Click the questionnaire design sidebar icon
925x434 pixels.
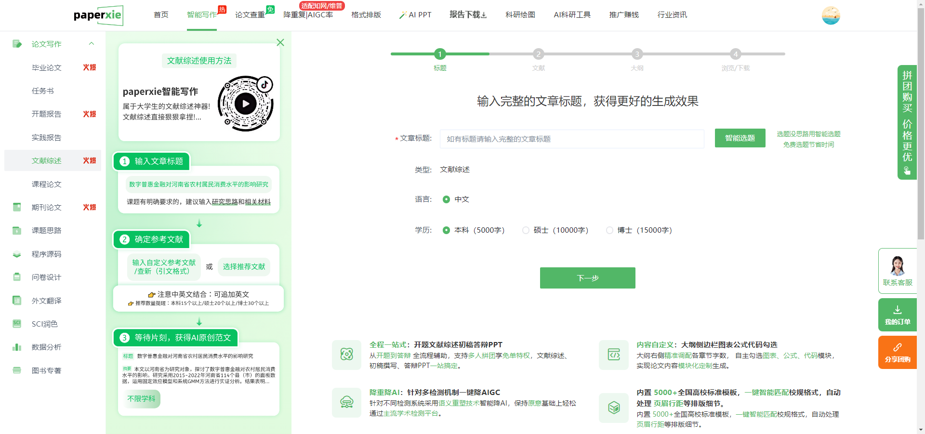tap(17, 277)
